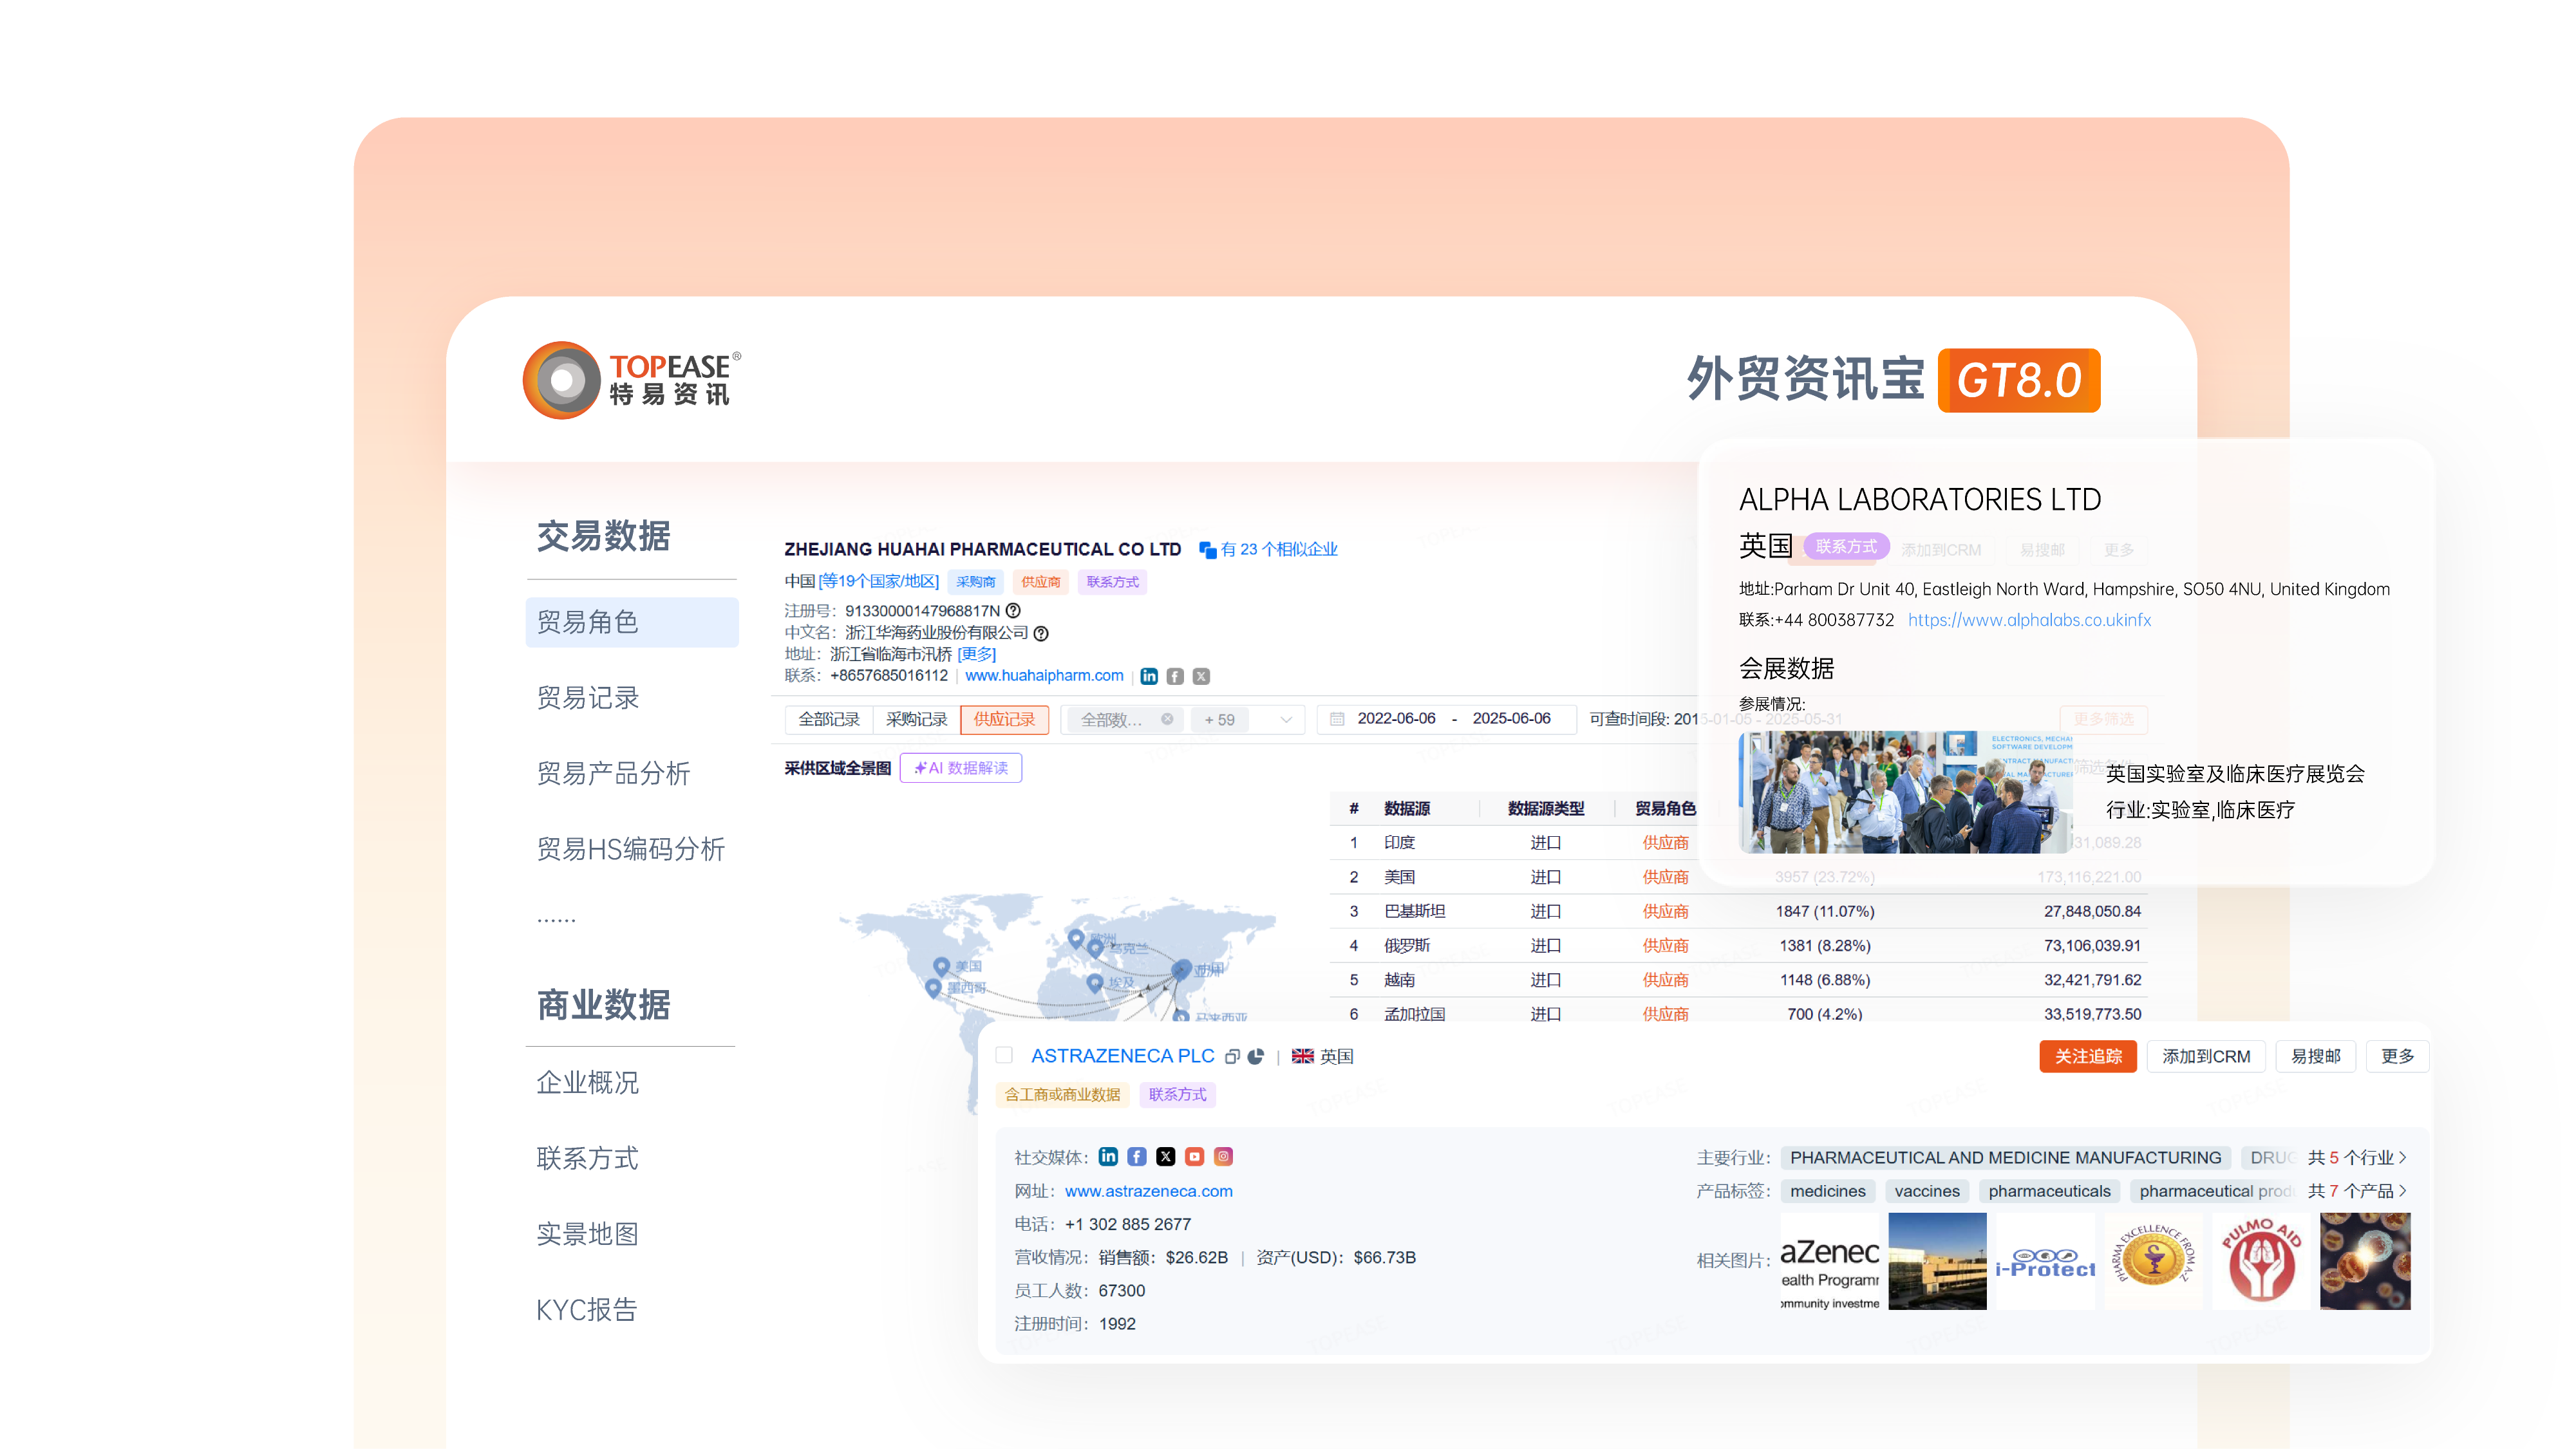Open 实景地图 in the sidebar
The height and width of the screenshot is (1449, 2576).
point(588,1234)
